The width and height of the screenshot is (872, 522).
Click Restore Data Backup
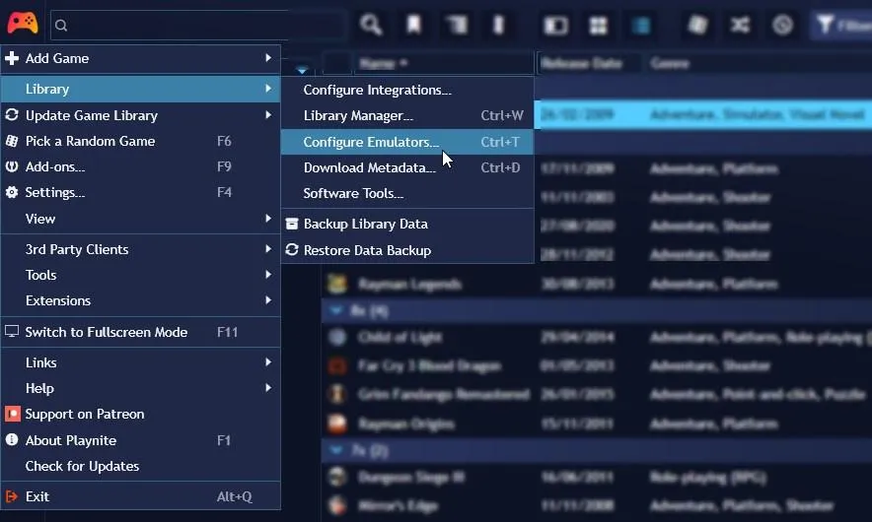407,250
